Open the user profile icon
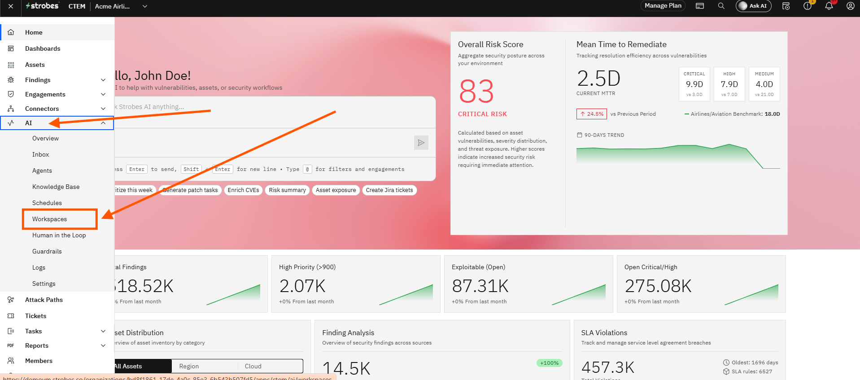 (x=850, y=6)
